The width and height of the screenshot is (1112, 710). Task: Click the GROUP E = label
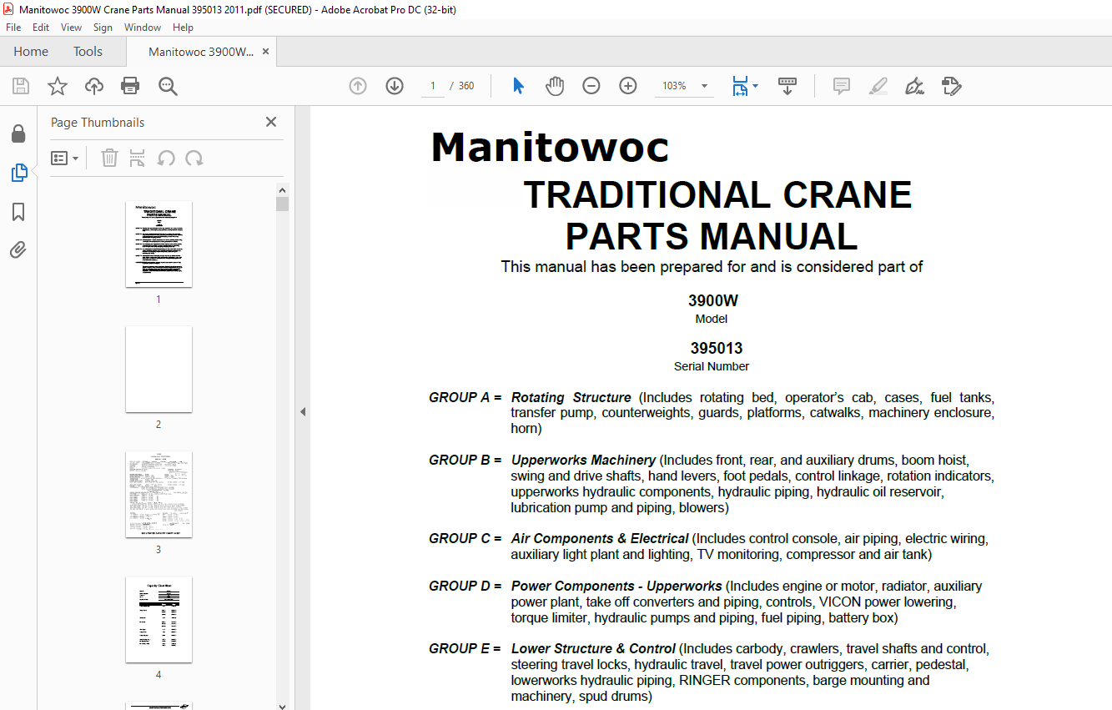(465, 648)
